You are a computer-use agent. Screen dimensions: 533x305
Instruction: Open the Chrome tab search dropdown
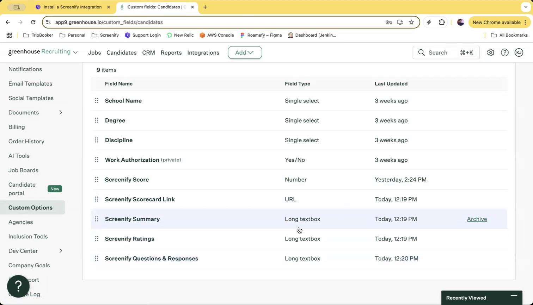coord(525,7)
